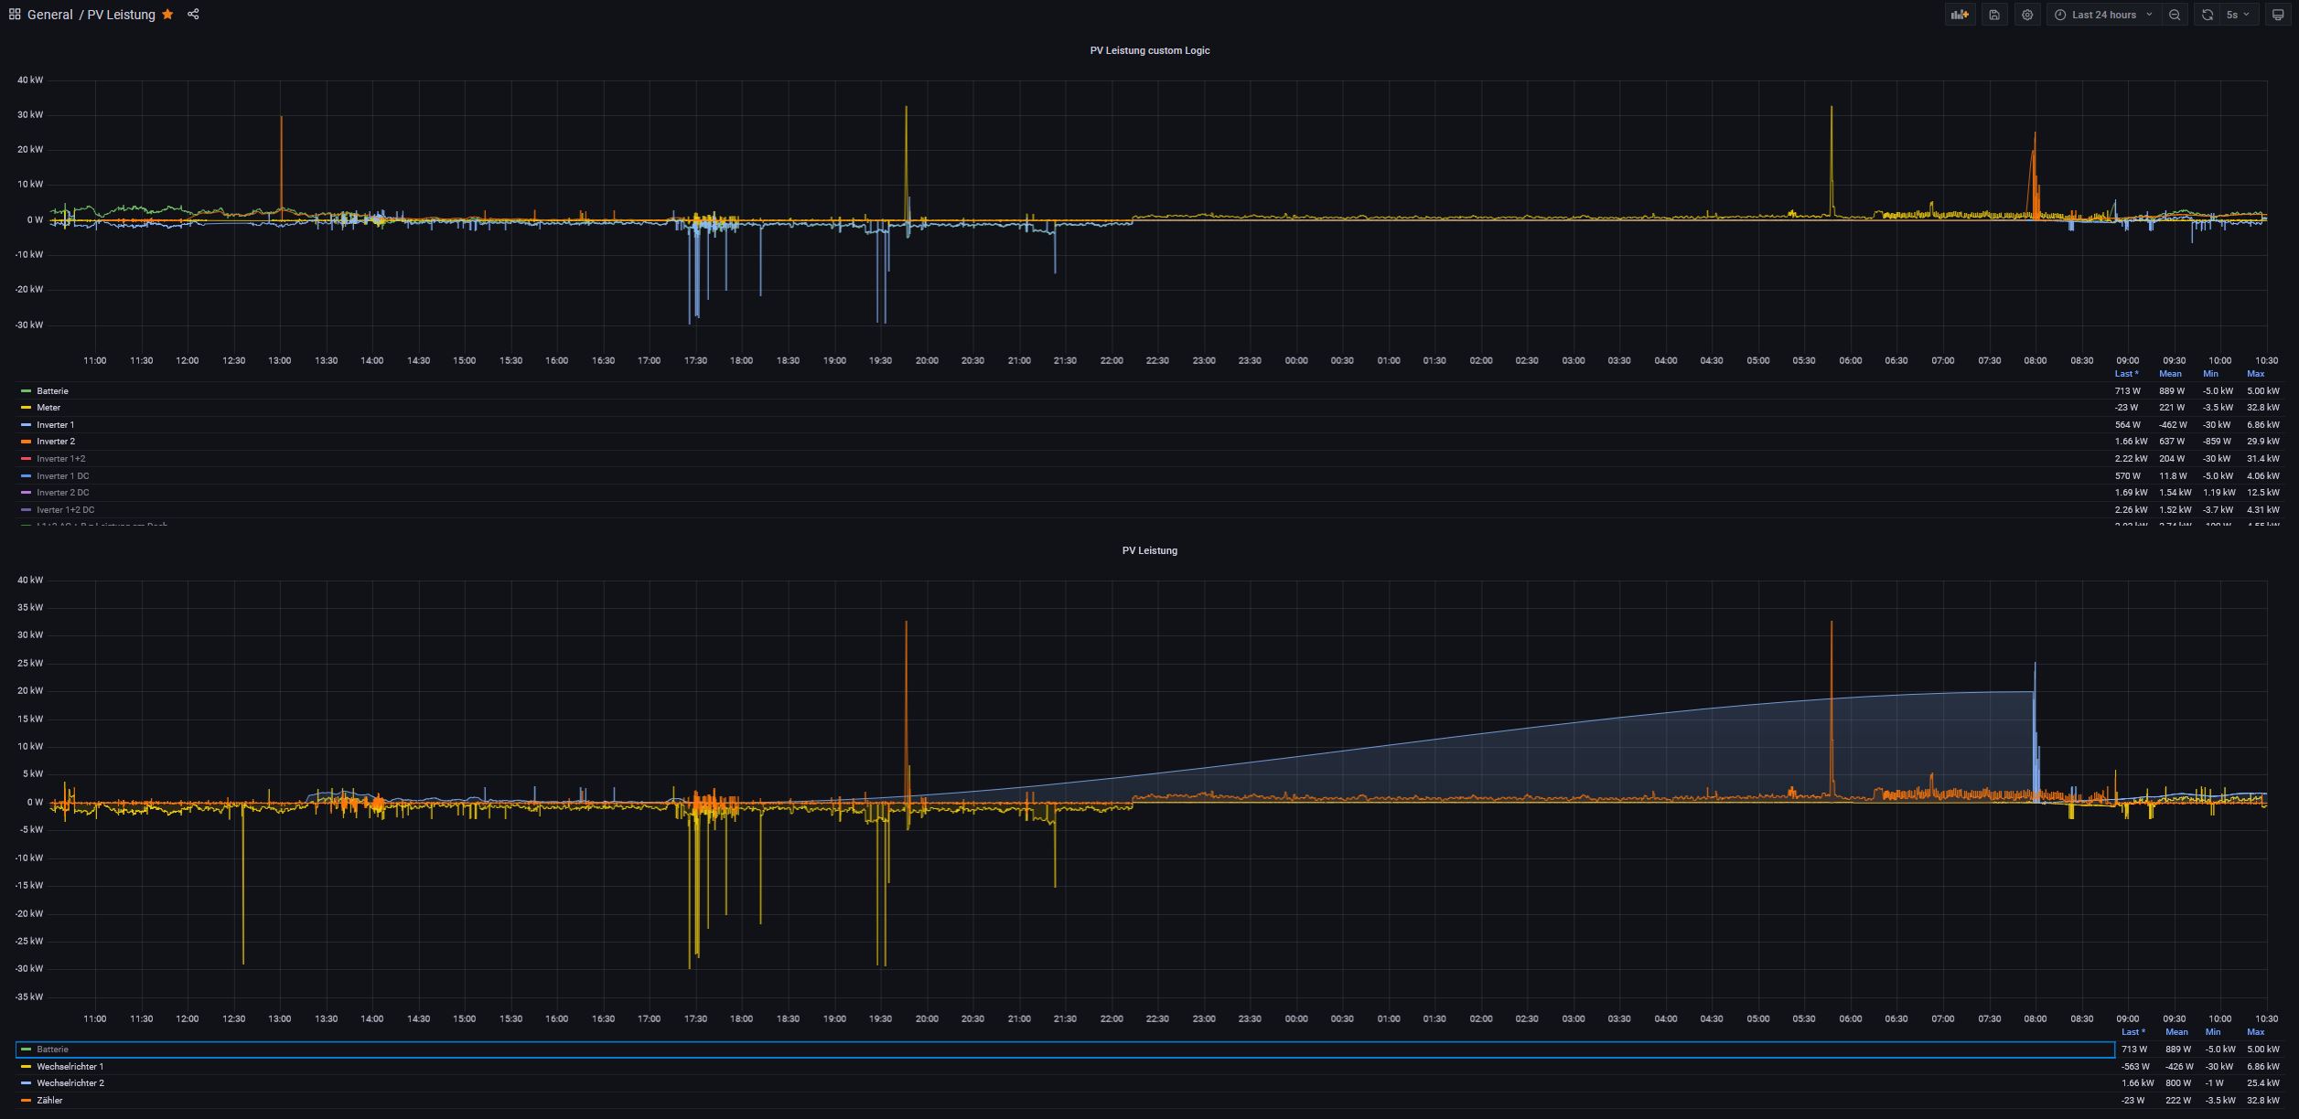Show the Inverter 2 DC series
This screenshot has height=1119, width=2299.
click(x=62, y=493)
